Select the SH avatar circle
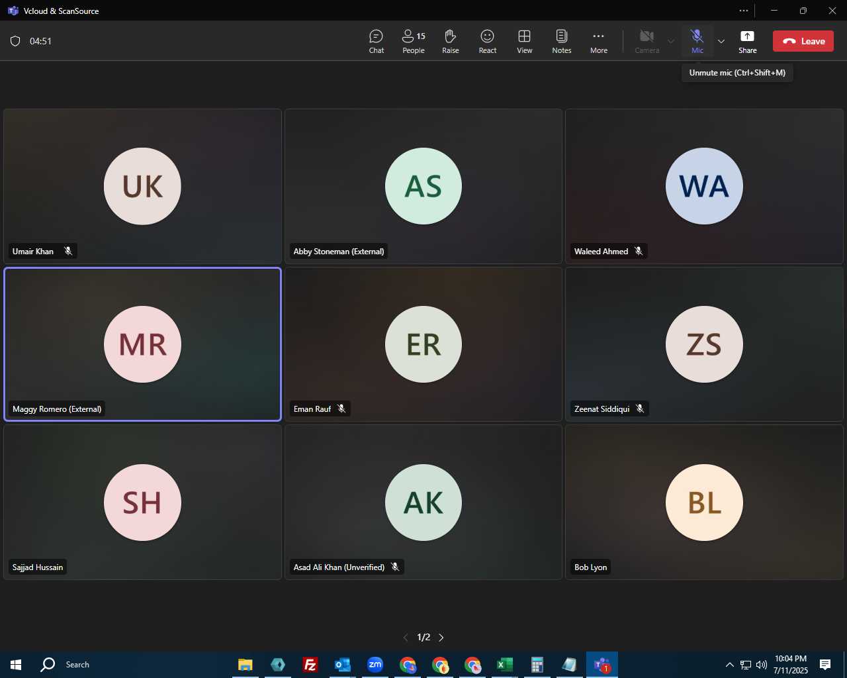Screen dimensions: 847x678 [x=142, y=503]
